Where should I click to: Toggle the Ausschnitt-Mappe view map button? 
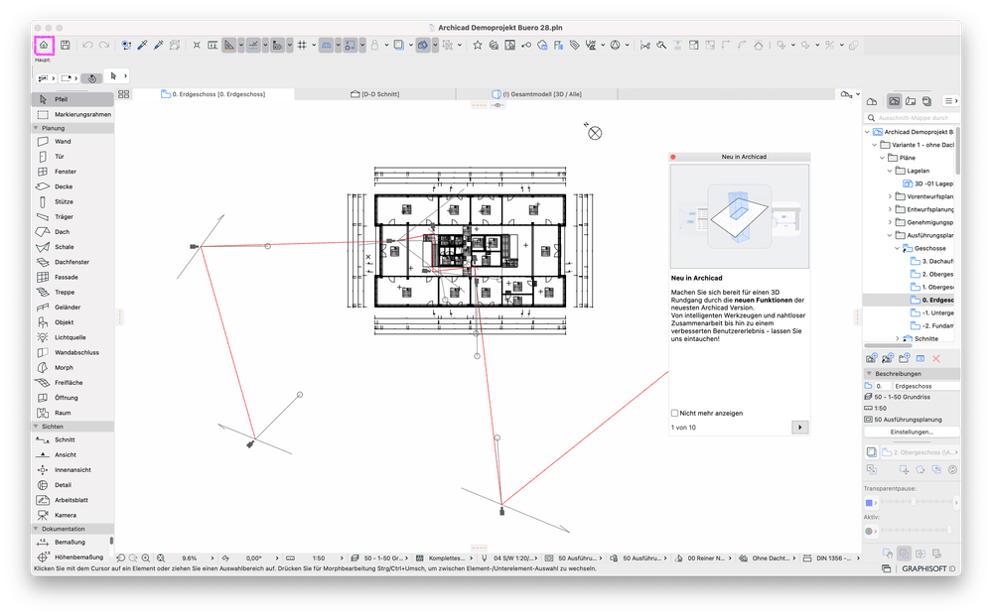pos(894,101)
